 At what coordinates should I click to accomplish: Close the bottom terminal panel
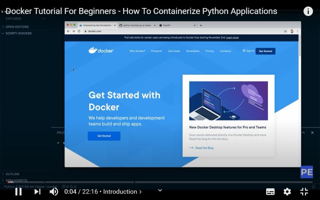coord(312,133)
